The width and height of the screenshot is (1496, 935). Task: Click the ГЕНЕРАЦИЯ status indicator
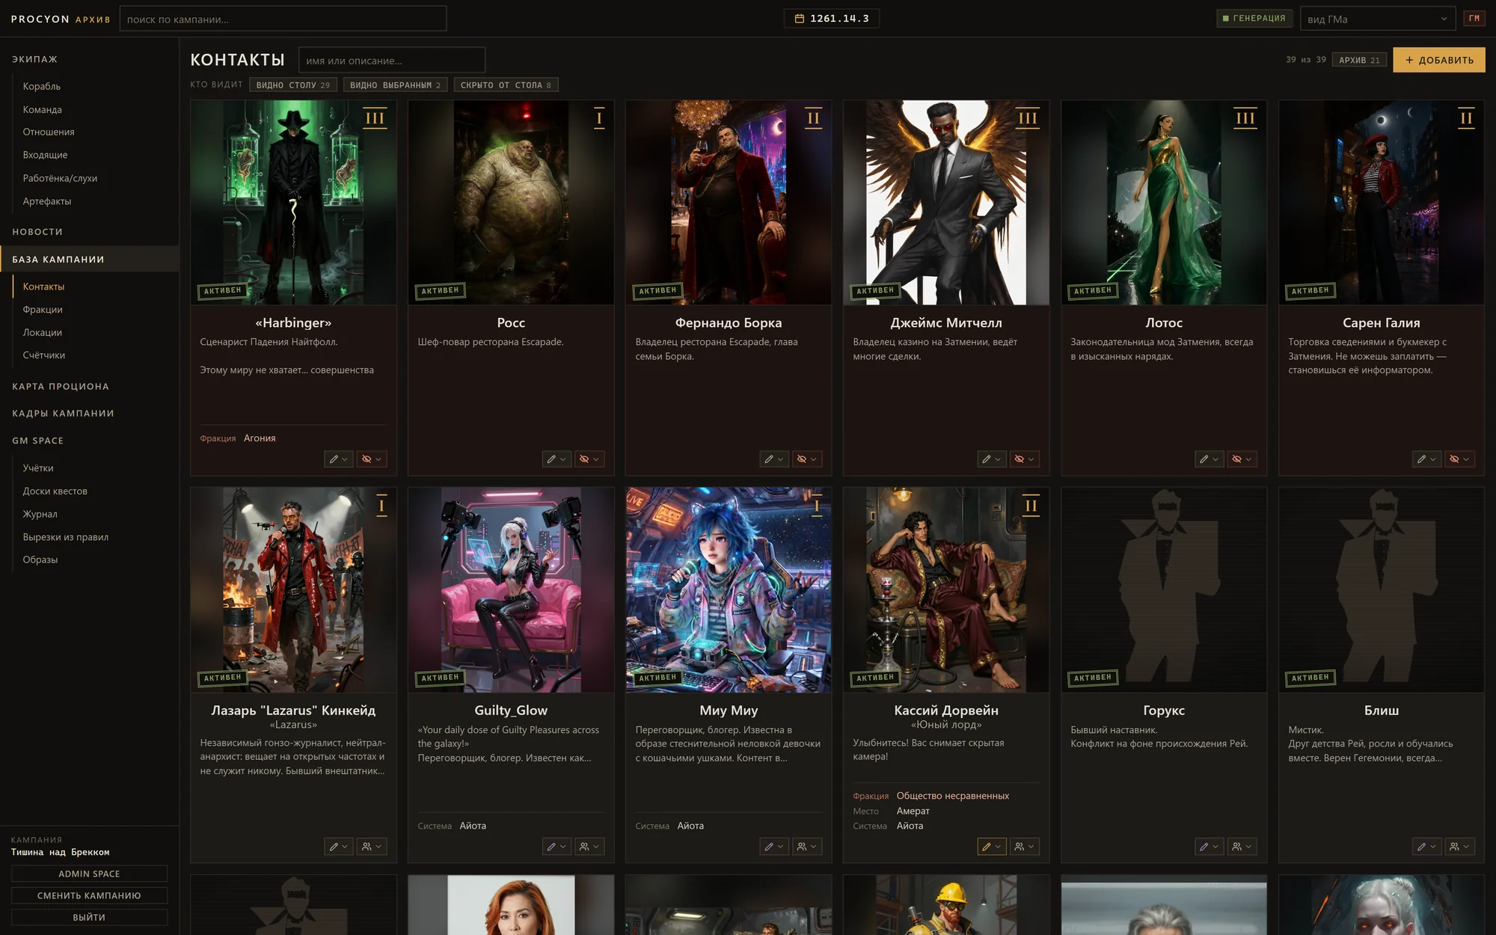(x=1254, y=19)
